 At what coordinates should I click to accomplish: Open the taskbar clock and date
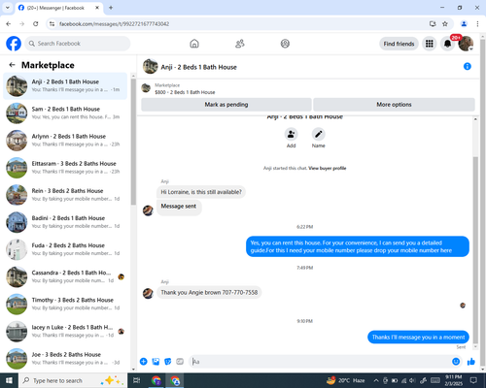[x=453, y=380]
